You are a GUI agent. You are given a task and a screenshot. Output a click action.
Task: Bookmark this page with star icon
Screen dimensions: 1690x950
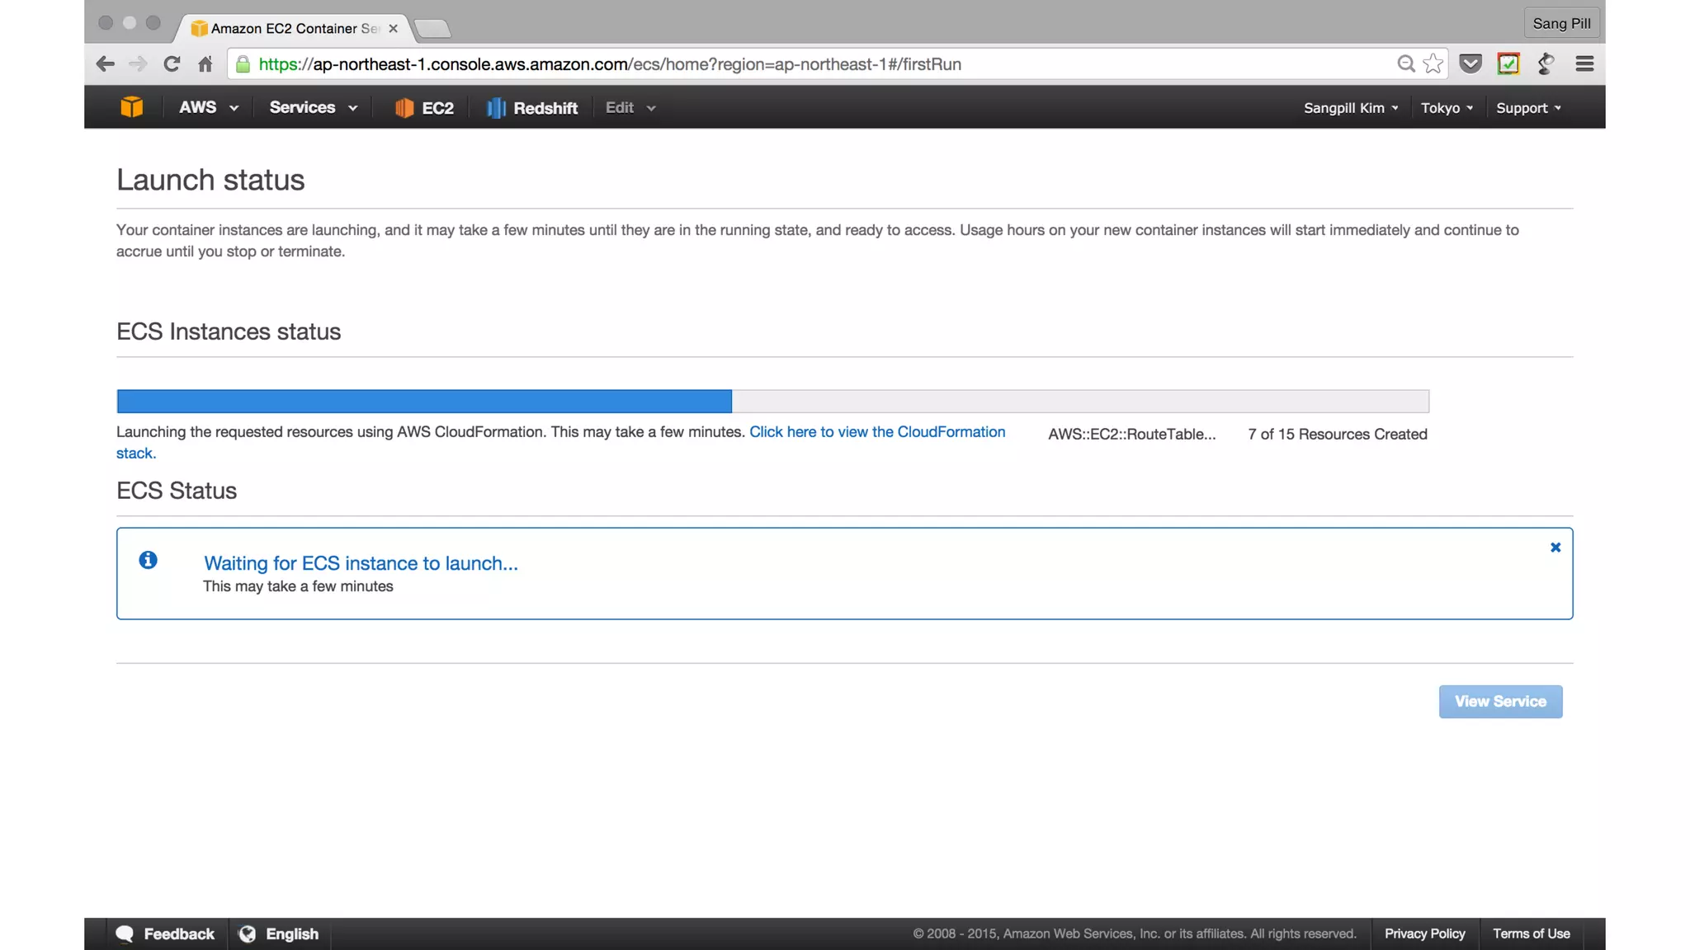point(1433,64)
